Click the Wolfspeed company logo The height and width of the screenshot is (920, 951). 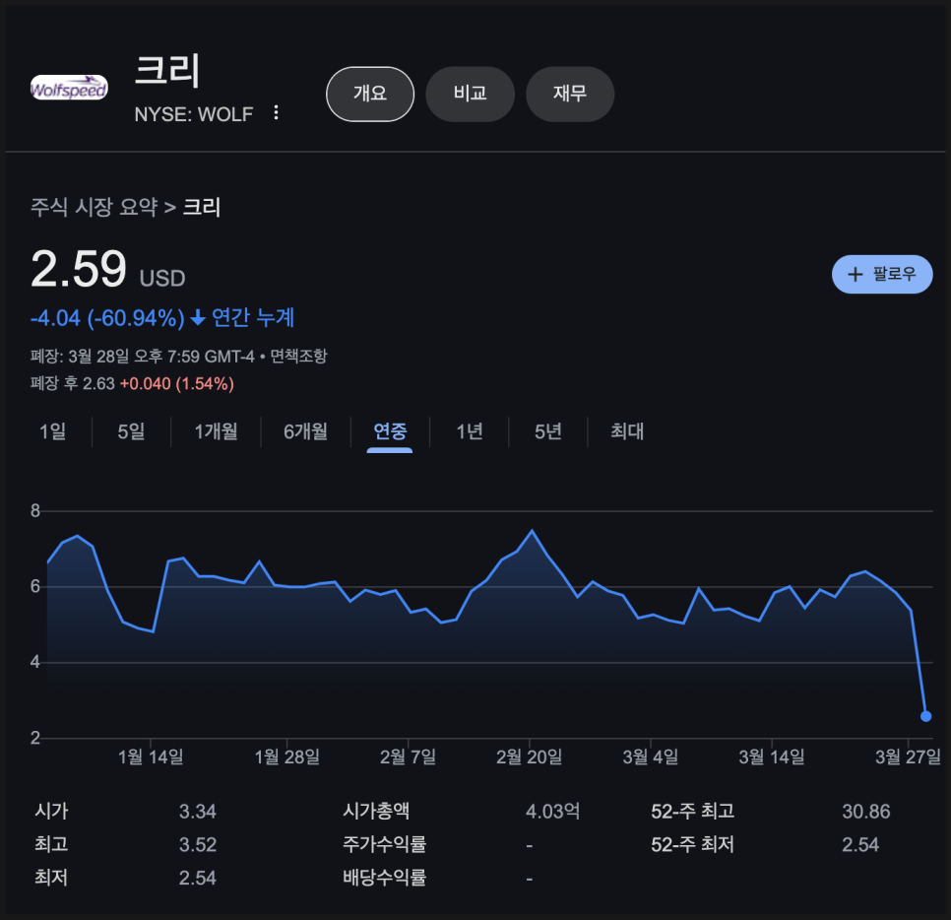click(x=69, y=88)
